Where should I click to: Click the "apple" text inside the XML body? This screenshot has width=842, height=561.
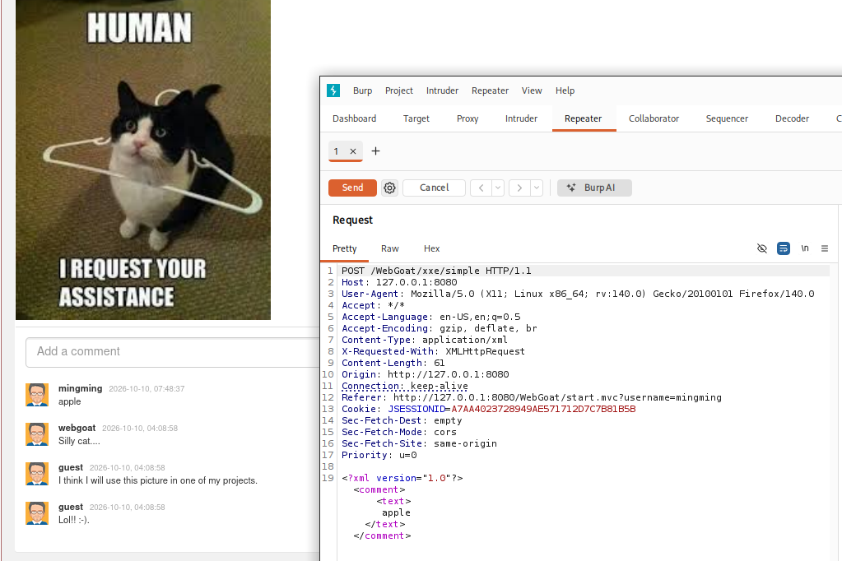tap(396, 512)
